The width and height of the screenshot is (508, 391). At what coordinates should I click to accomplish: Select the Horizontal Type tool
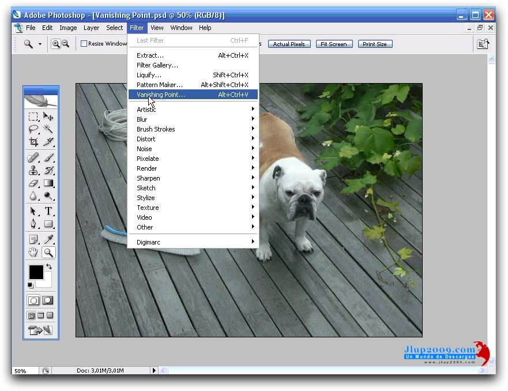click(49, 211)
